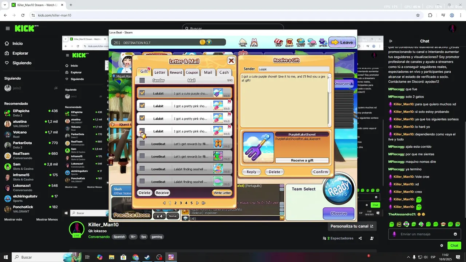The image size is (466, 262).
Task: Click Leave button in the game
Action: pos(342,43)
